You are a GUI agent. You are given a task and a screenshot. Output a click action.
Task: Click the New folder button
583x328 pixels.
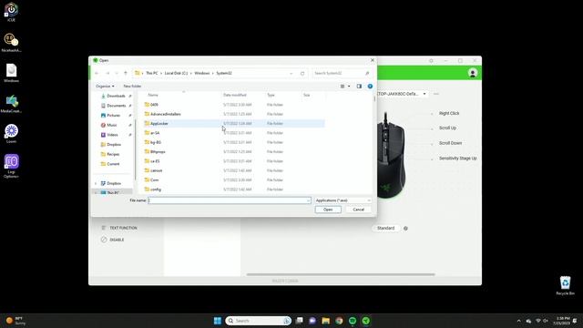[132, 87]
